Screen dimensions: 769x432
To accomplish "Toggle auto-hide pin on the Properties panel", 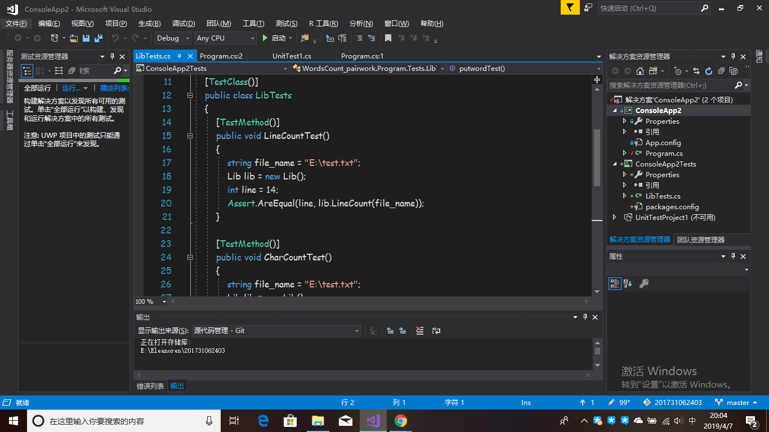I will pos(733,256).
